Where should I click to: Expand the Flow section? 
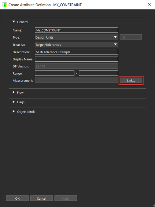point(13,92)
